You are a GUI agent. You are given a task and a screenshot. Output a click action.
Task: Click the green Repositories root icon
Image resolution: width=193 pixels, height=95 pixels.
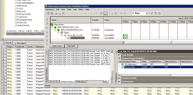click(52, 25)
